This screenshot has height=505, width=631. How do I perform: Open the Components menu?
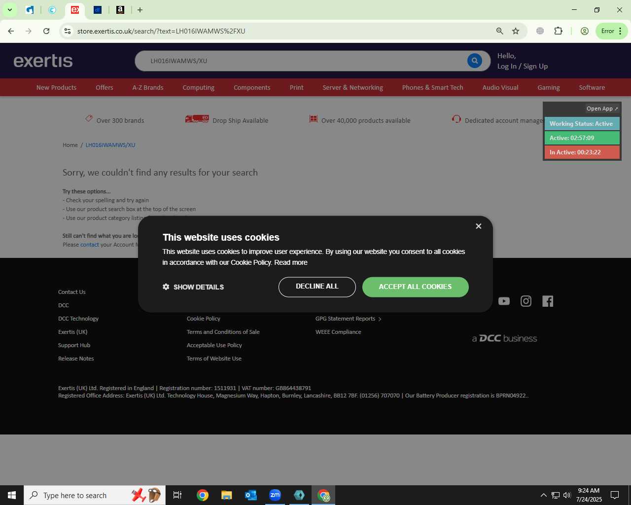point(252,87)
